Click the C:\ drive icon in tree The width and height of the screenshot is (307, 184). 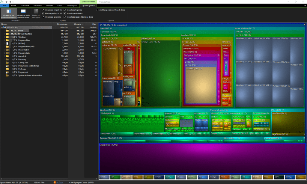pyautogui.click(x=5, y=27)
